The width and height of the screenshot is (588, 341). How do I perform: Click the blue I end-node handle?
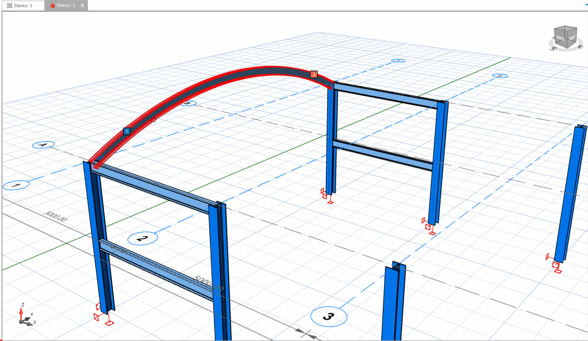(127, 131)
